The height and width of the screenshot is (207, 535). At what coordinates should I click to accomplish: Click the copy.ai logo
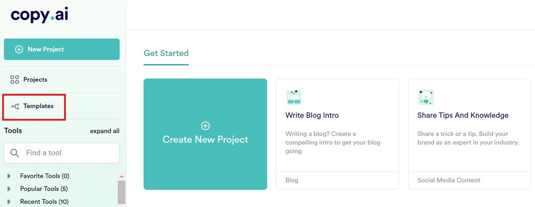point(39,15)
